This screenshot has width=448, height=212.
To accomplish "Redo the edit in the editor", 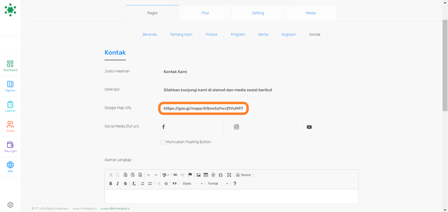I will (156, 175).
